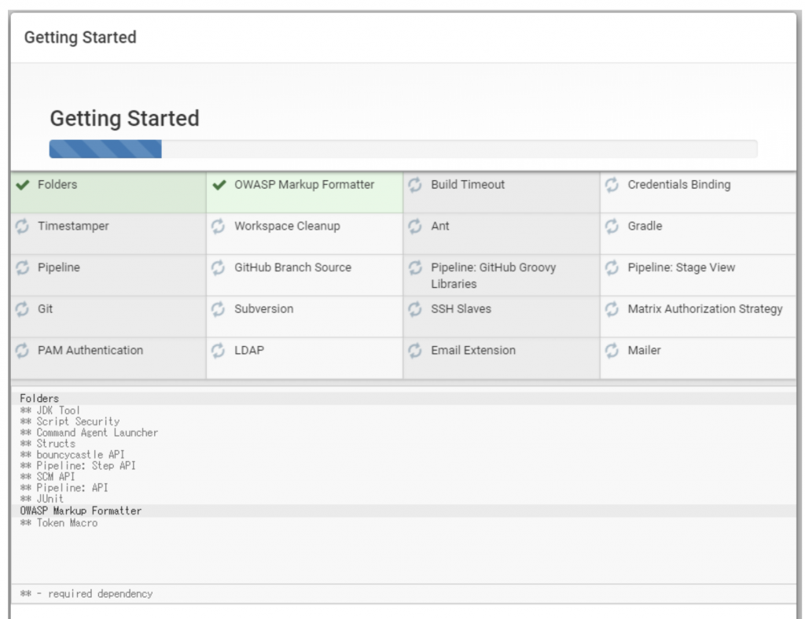Click the Matrix Authorization Strategy plugin label
Screen dimensions: 805x619
[x=704, y=309]
